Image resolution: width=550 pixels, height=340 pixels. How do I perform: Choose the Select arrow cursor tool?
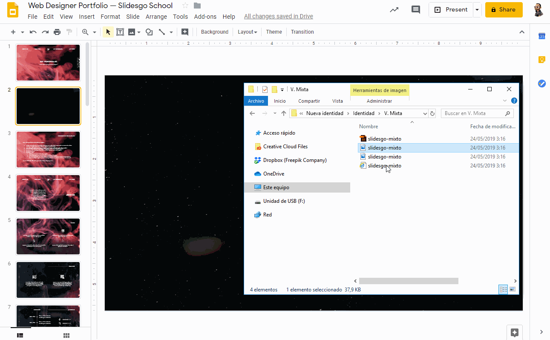[108, 32]
